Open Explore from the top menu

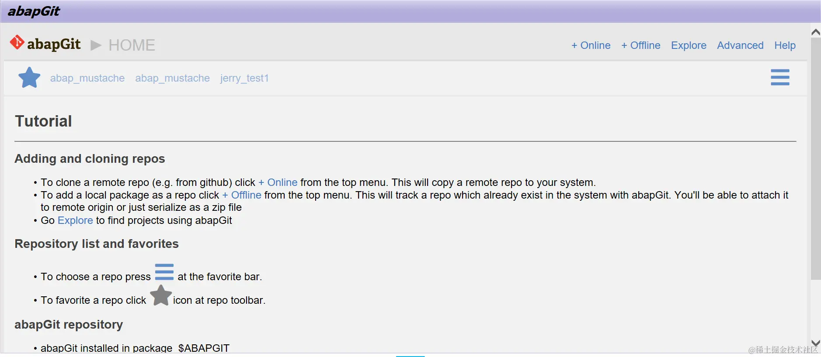(689, 45)
